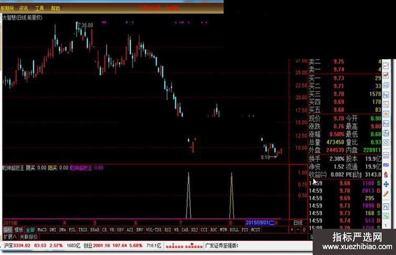Select the BOLL indicator
Screen dimensions: 396x255
click(234, 230)
